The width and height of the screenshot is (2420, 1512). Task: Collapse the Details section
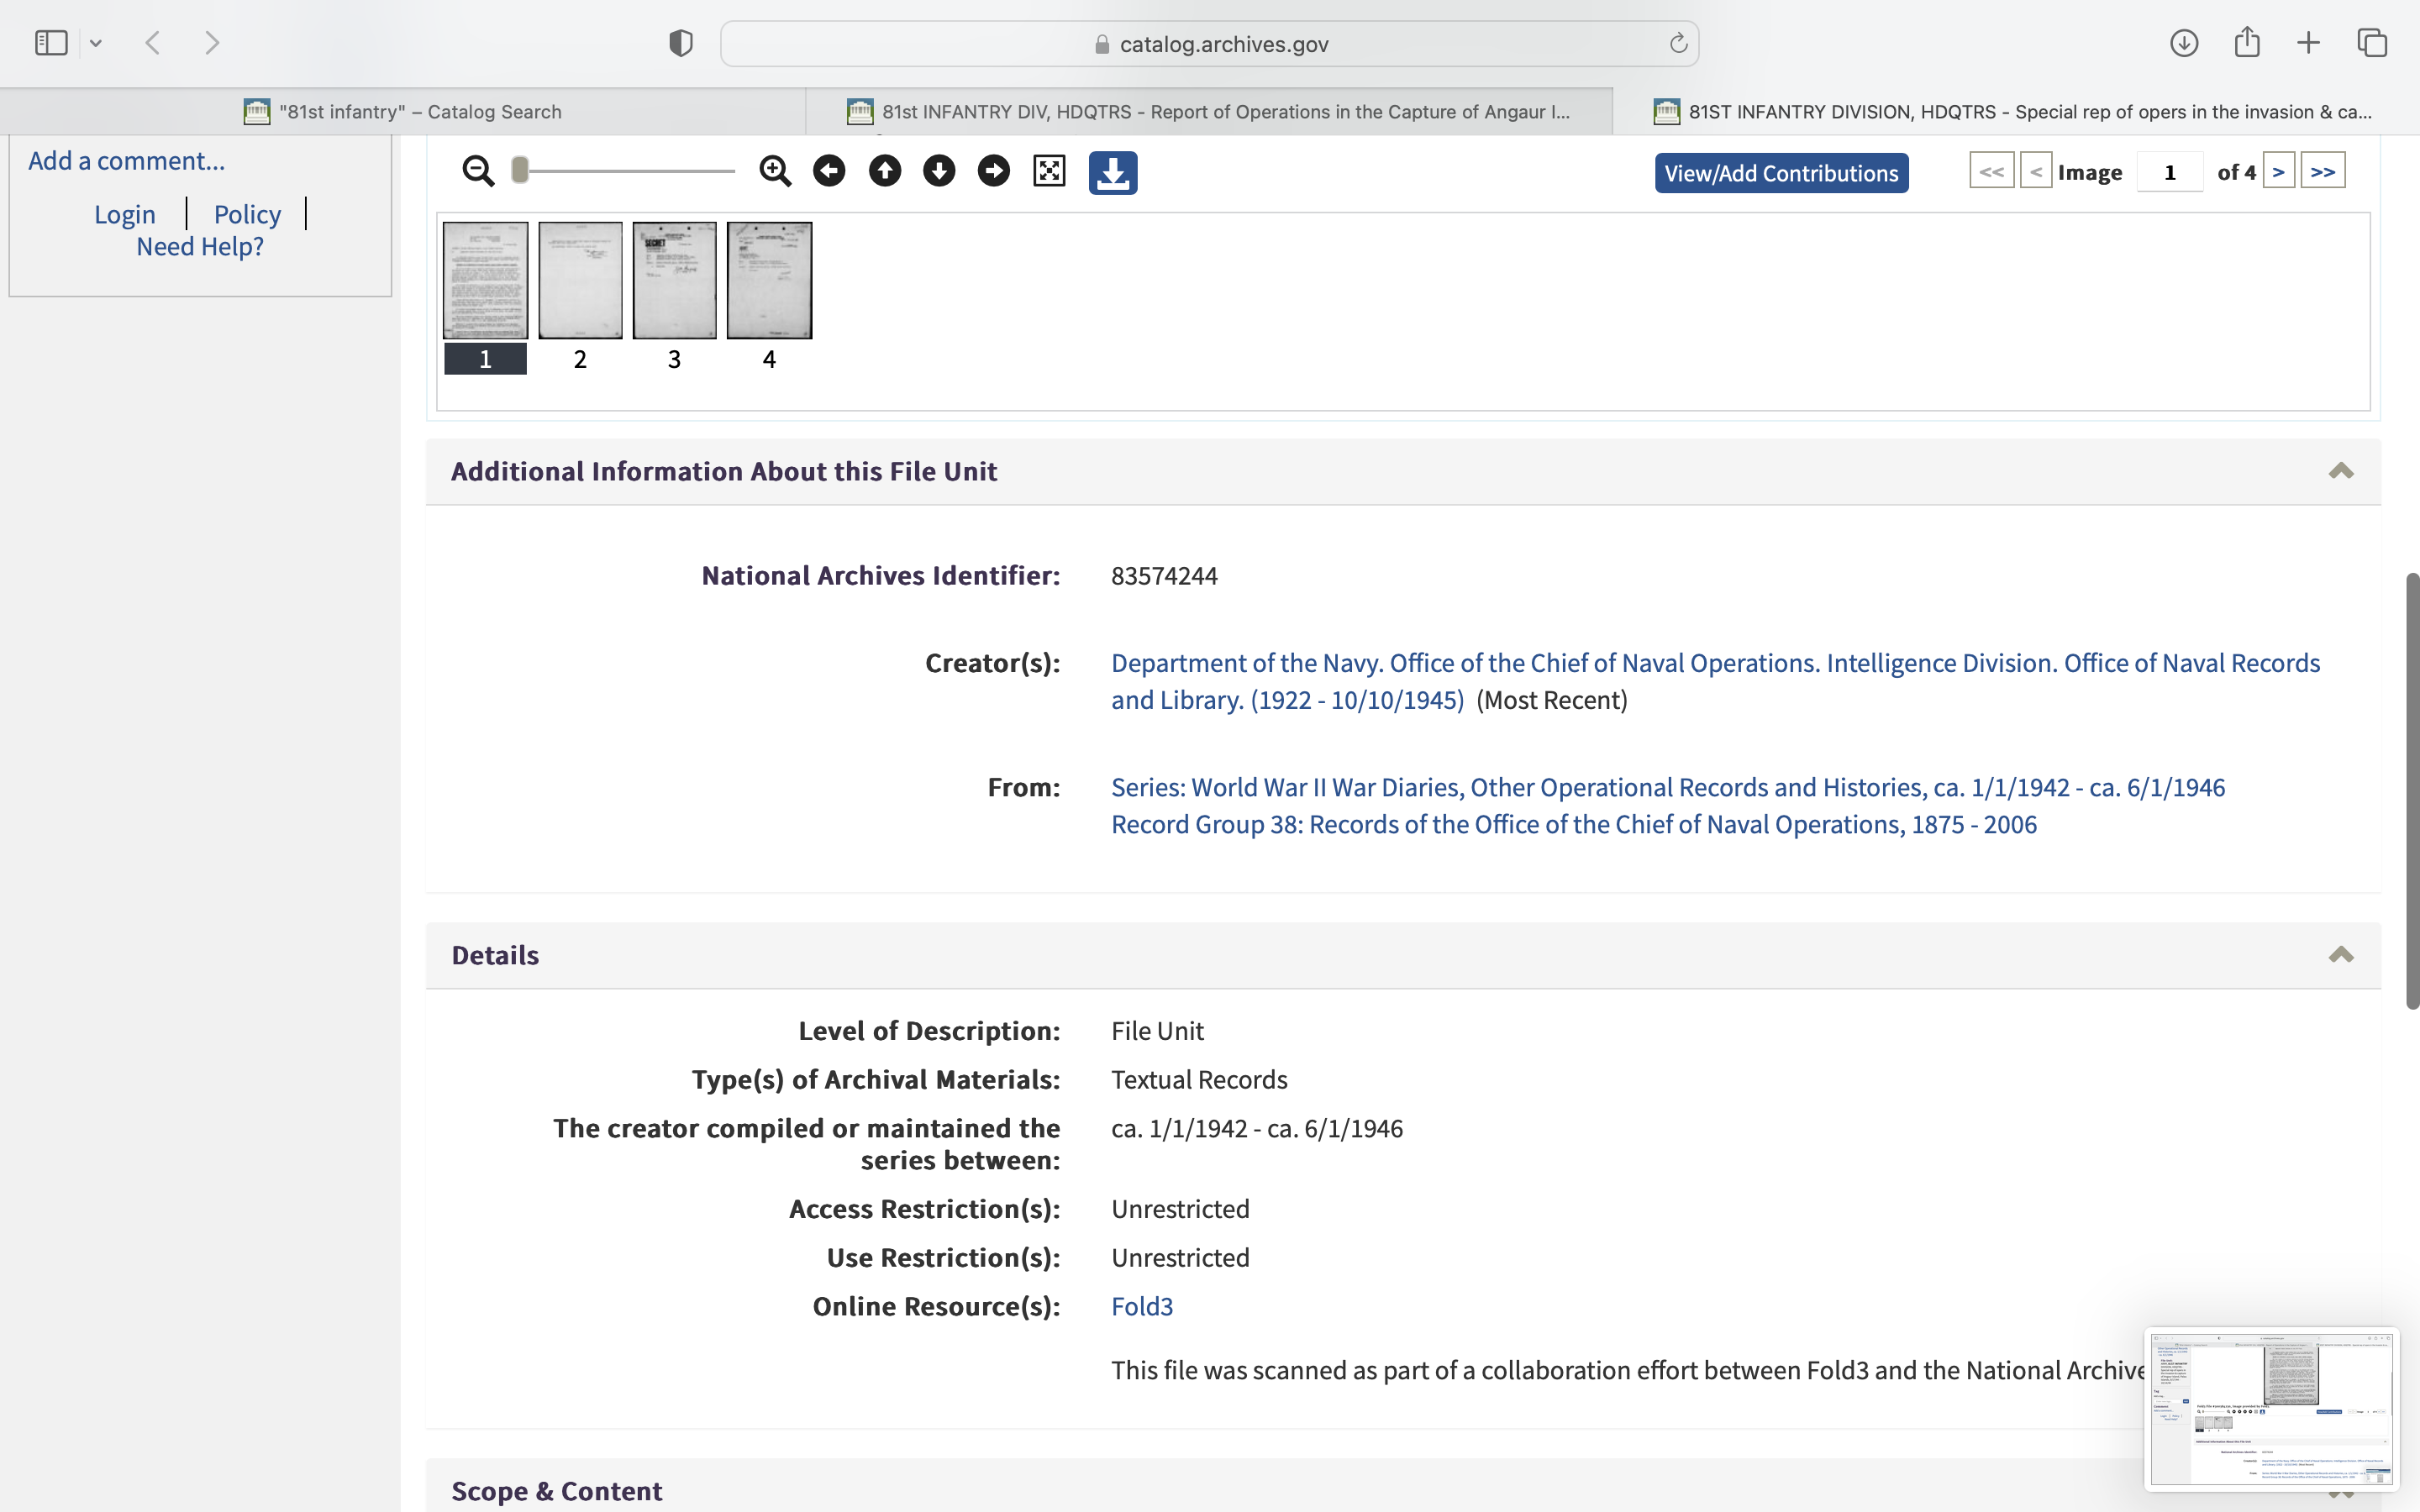[2340, 955]
